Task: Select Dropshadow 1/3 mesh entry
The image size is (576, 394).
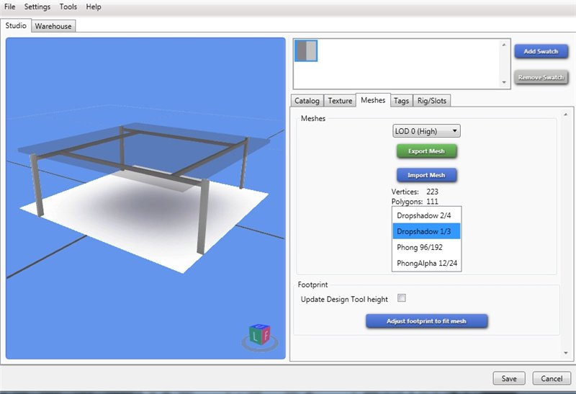Action: click(426, 231)
